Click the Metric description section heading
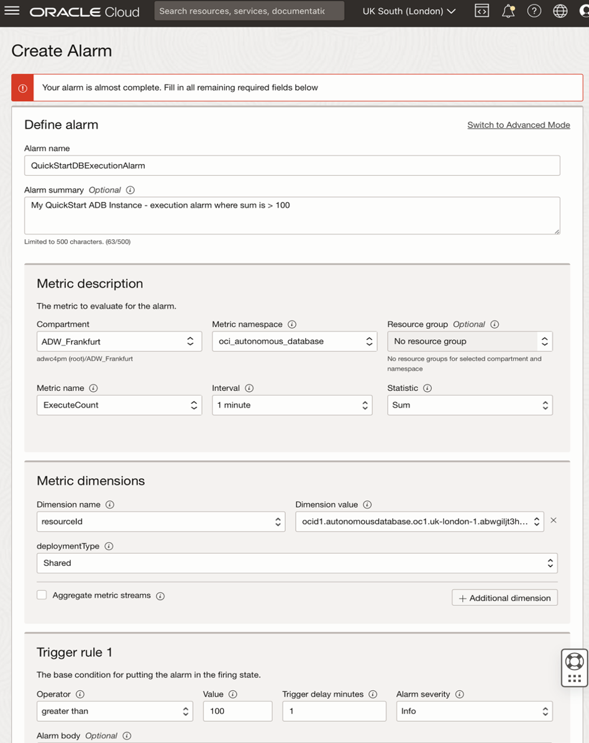589x743 pixels. pyautogui.click(x=90, y=284)
